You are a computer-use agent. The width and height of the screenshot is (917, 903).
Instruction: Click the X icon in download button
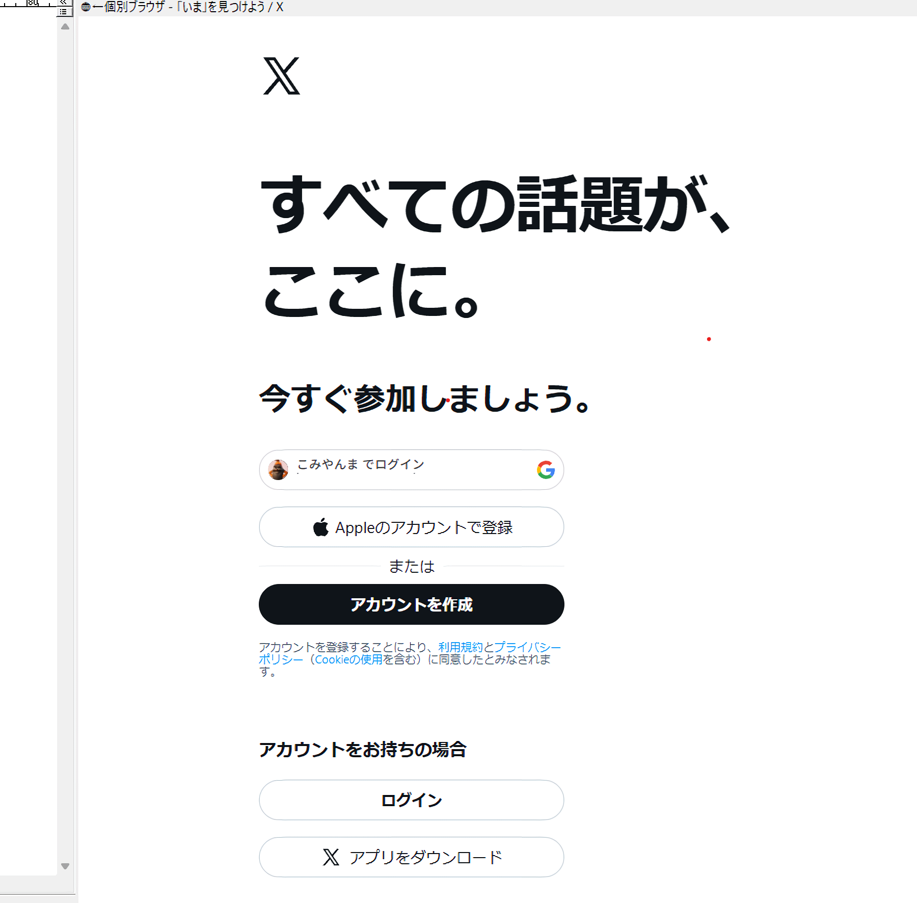point(331,857)
